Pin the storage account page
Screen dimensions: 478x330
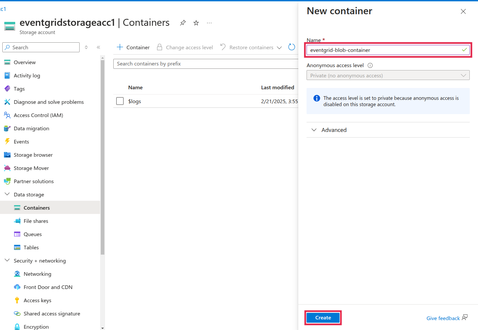point(183,23)
